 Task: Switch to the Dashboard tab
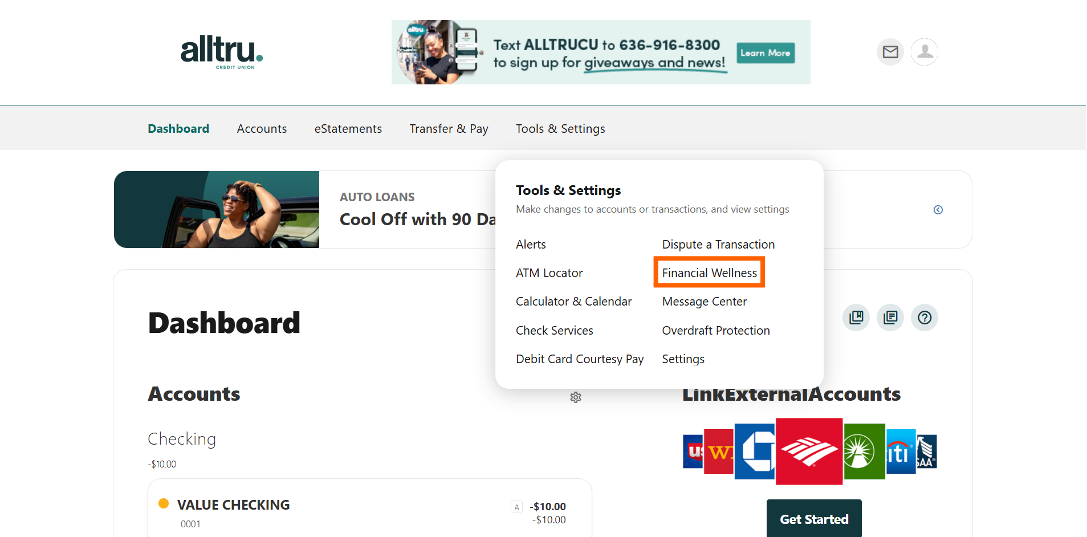coord(178,129)
